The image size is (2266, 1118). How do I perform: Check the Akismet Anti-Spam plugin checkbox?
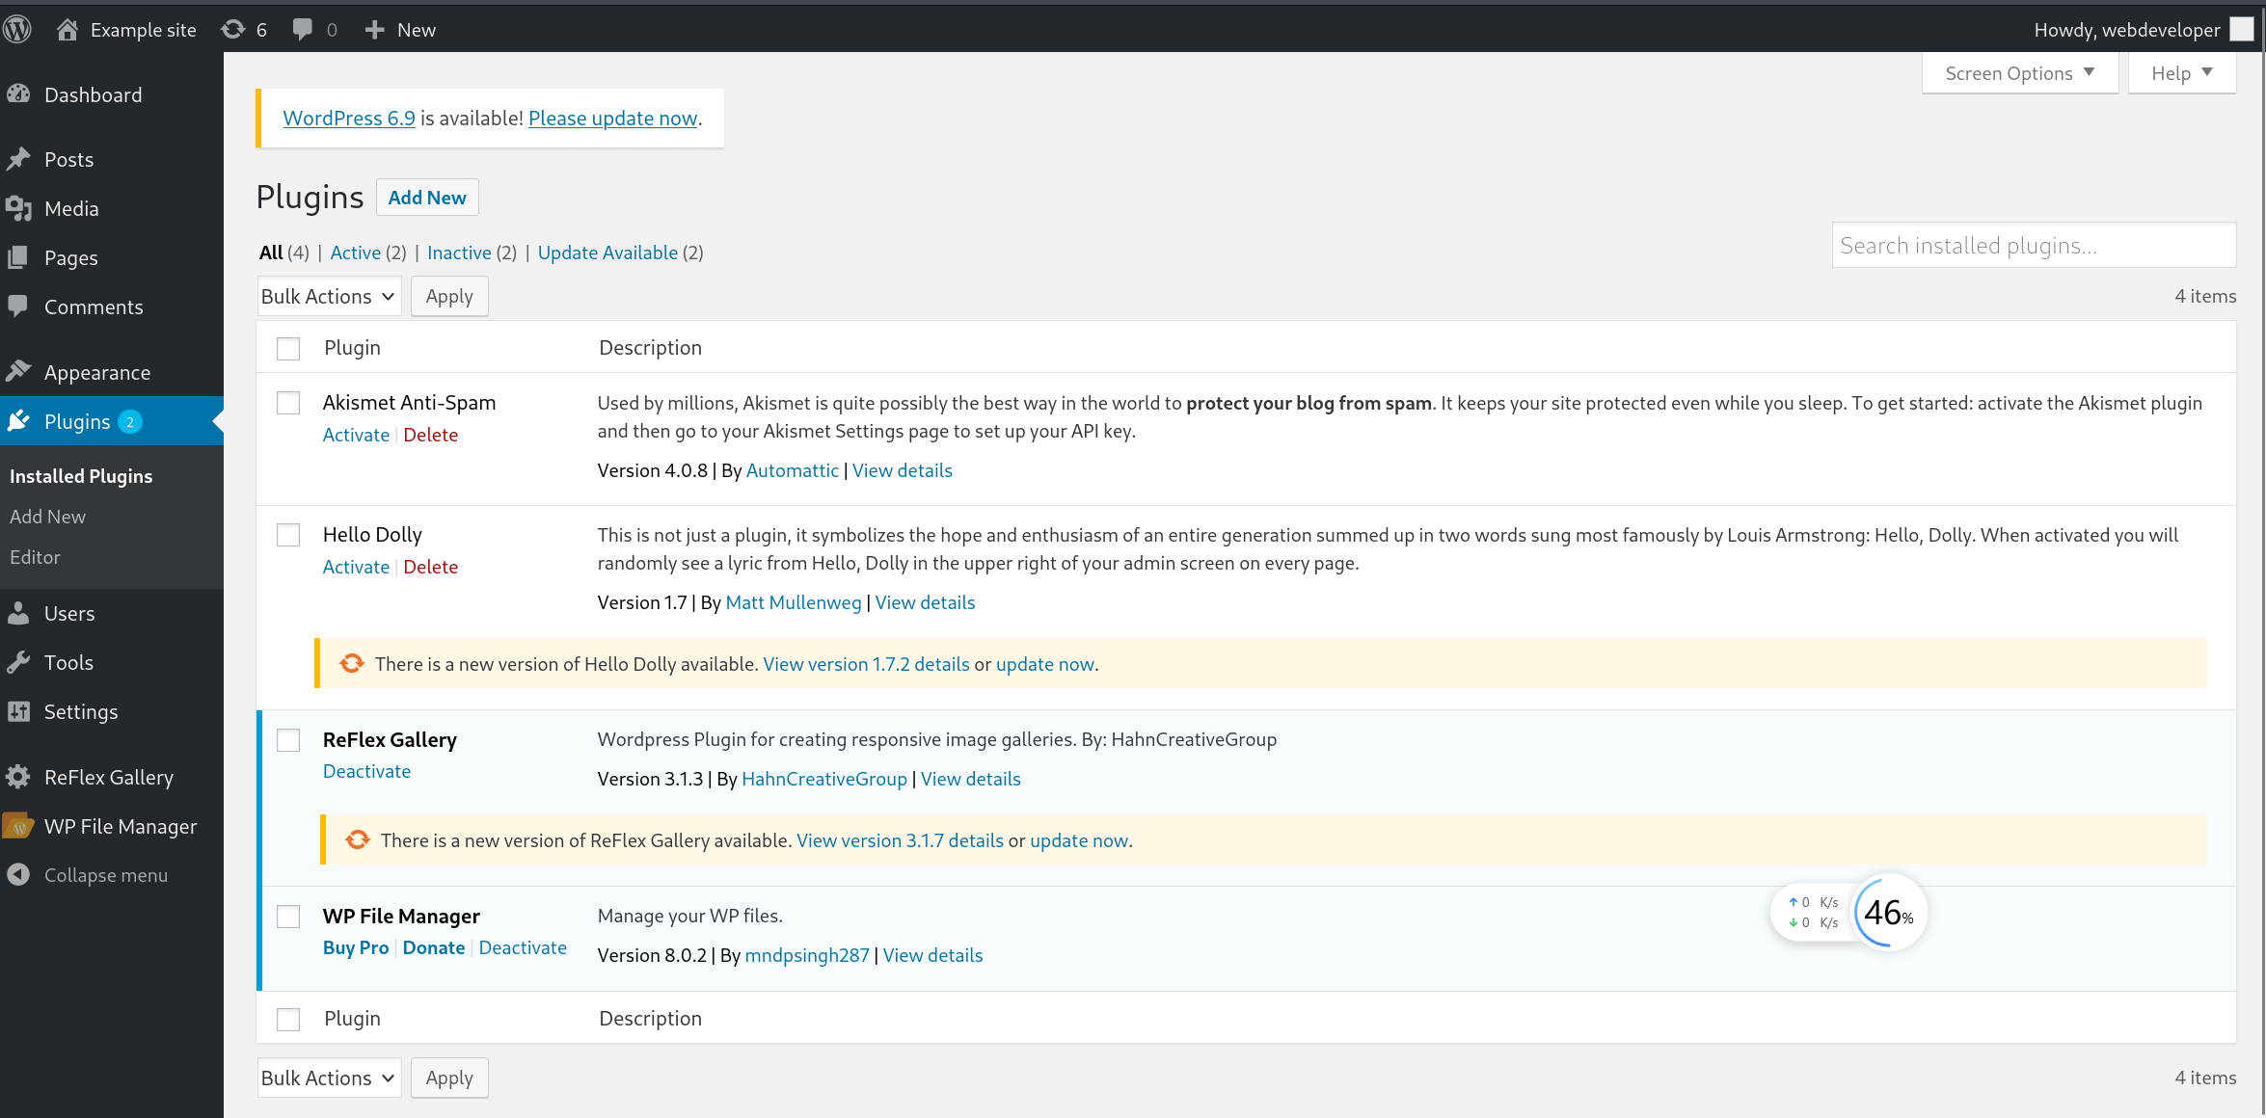tap(288, 403)
